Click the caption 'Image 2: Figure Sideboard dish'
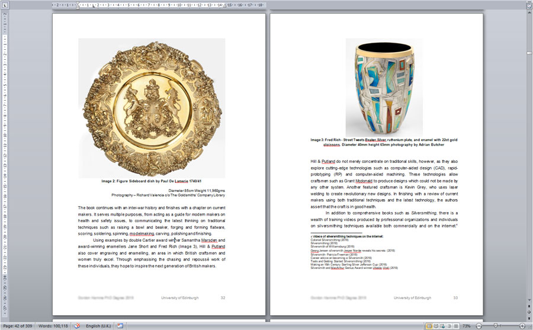 click(x=151, y=181)
